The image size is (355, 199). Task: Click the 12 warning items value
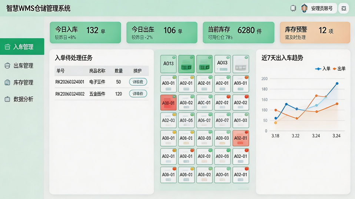pos(322,30)
